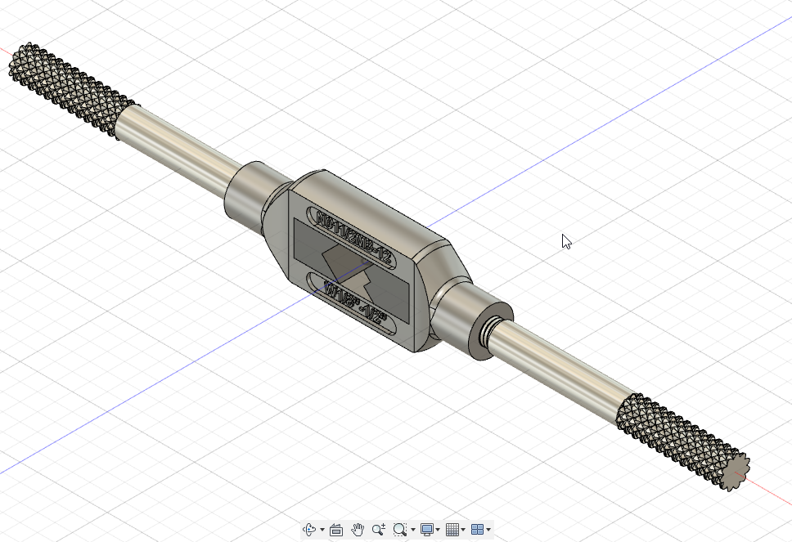The width and height of the screenshot is (792, 542).
Task: Activate the Pan hand tool
Action: click(x=358, y=530)
